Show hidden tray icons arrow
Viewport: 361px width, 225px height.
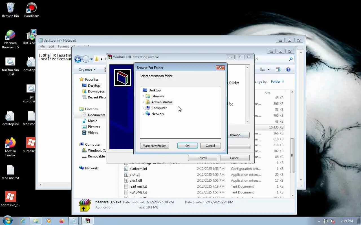[x=319, y=221]
